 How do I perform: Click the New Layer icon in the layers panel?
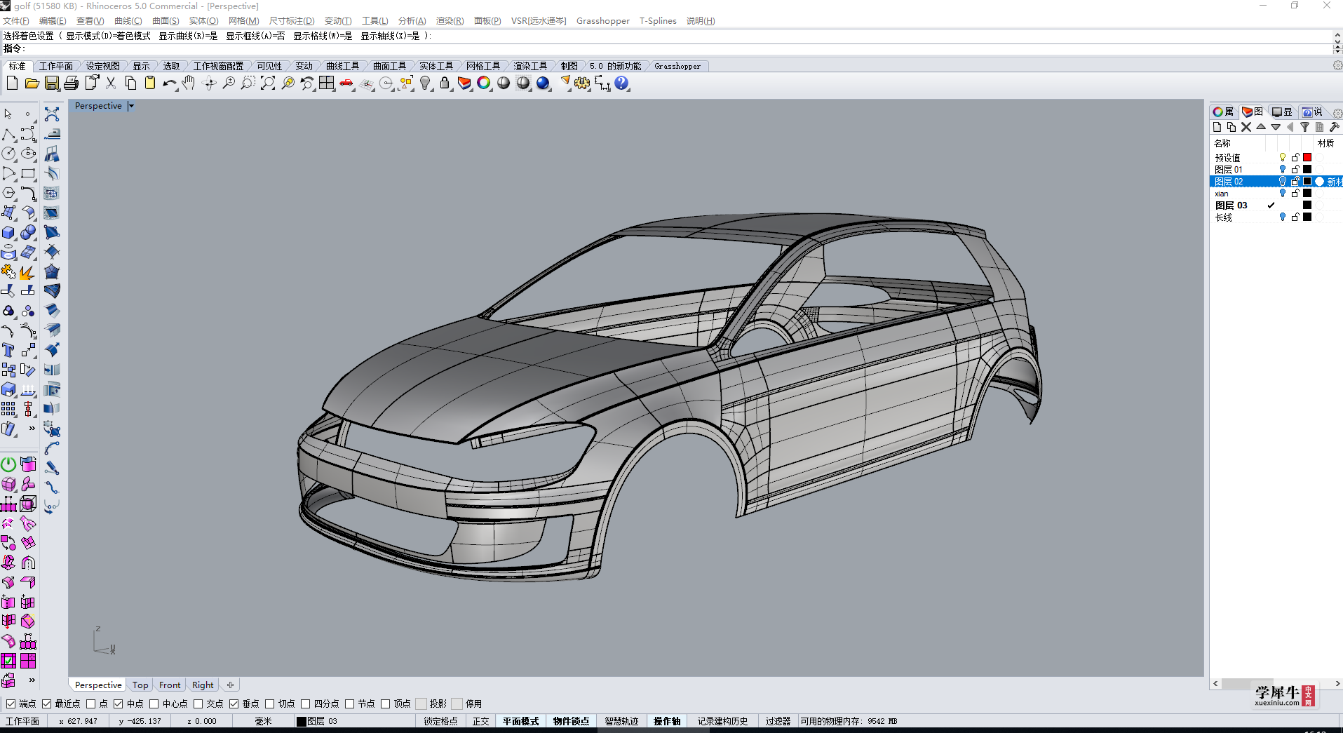click(1217, 127)
